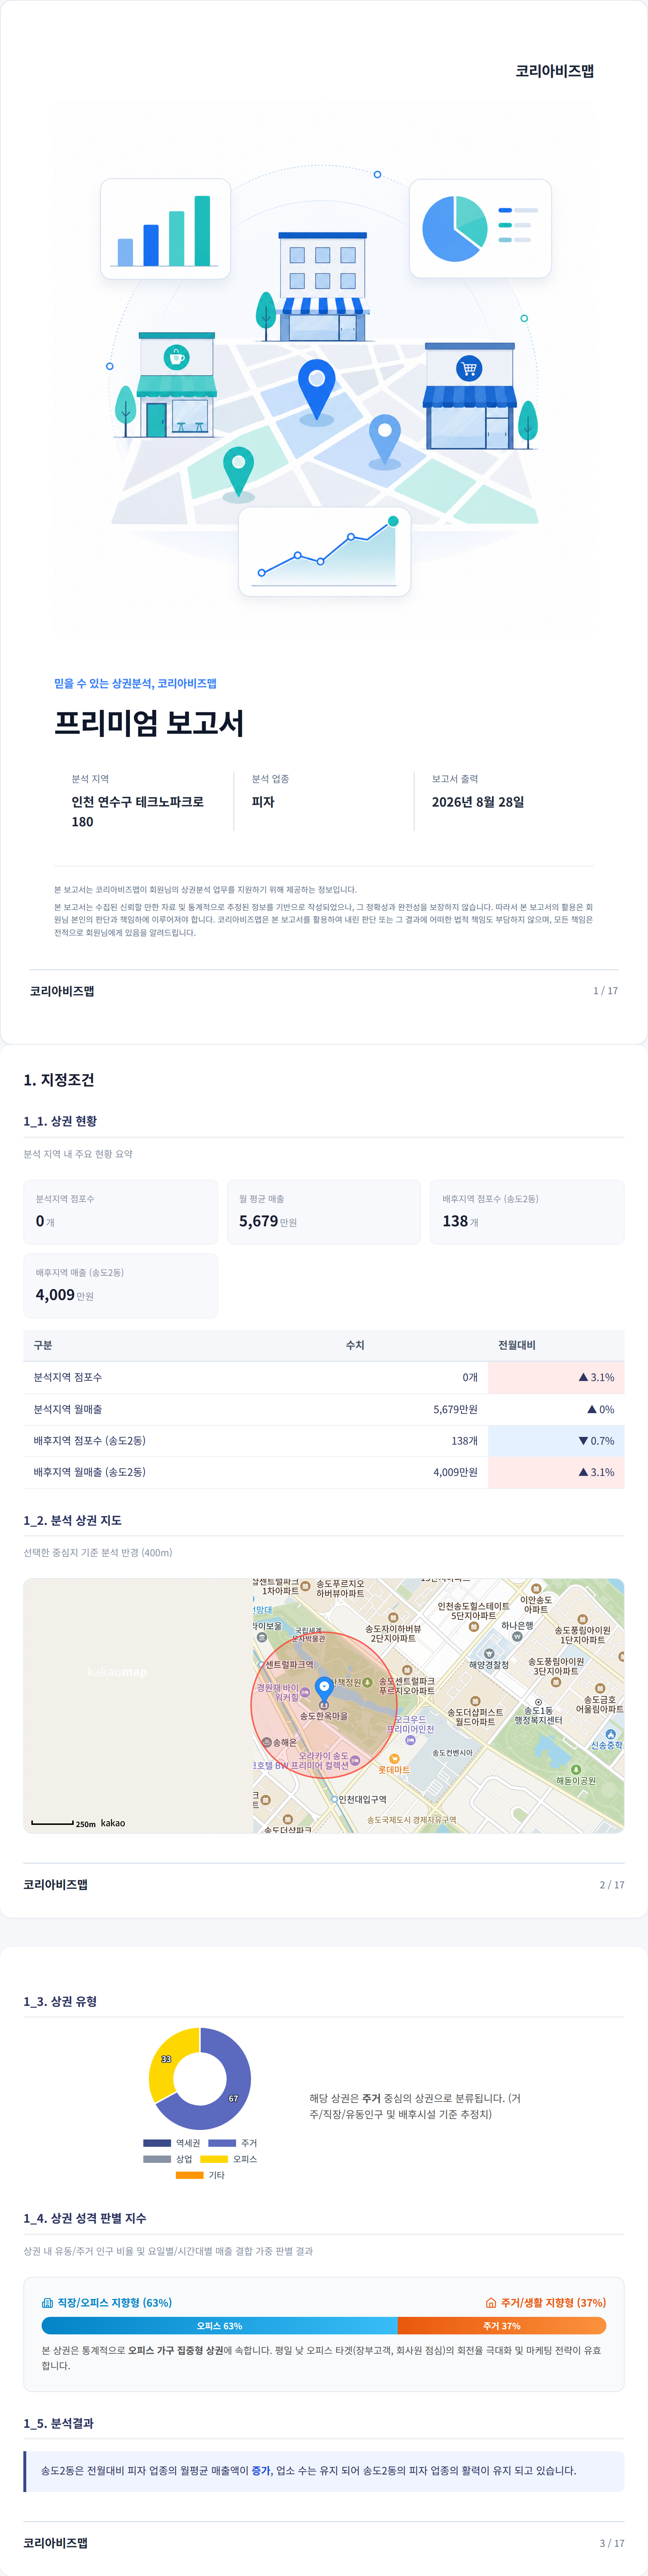Click the blue 오피스 63% bar segment
648x2576 pixels.
(219, 2326)
